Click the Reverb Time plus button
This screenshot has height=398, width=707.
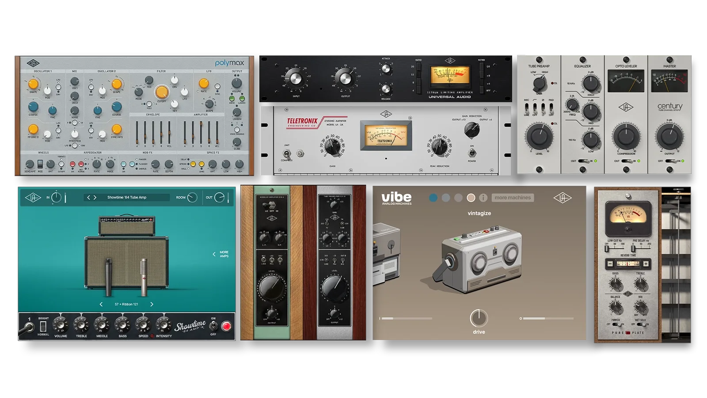point(646,264)
